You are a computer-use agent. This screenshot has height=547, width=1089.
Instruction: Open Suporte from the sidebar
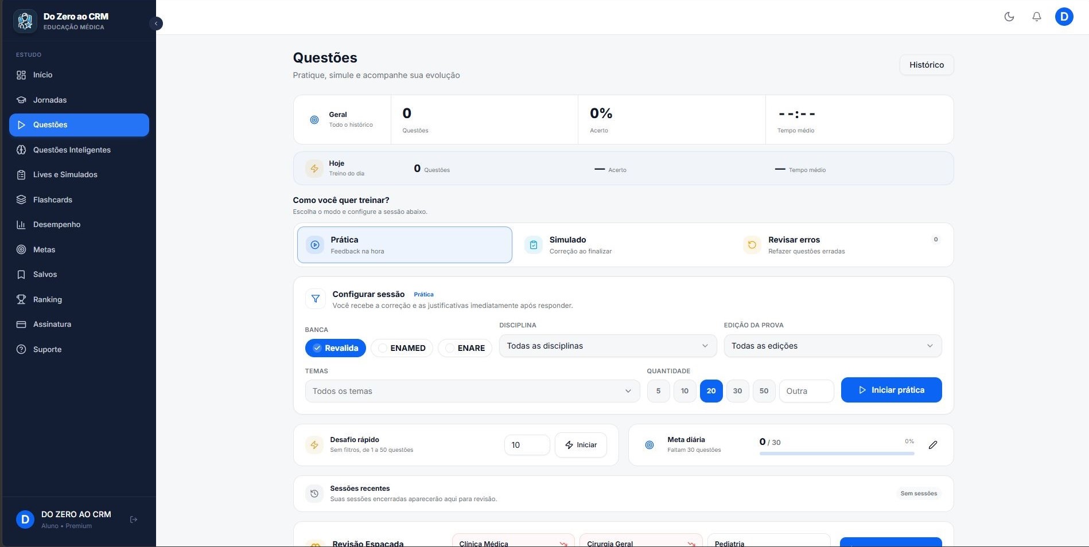(x=79, y=349)
